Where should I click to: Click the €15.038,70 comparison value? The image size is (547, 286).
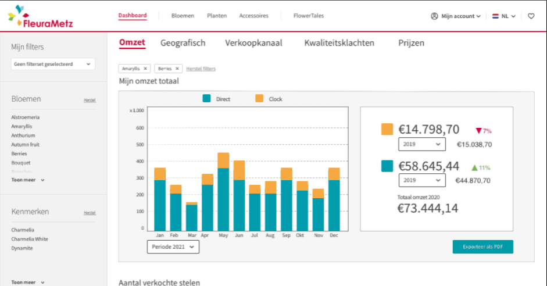pos(474,144)
